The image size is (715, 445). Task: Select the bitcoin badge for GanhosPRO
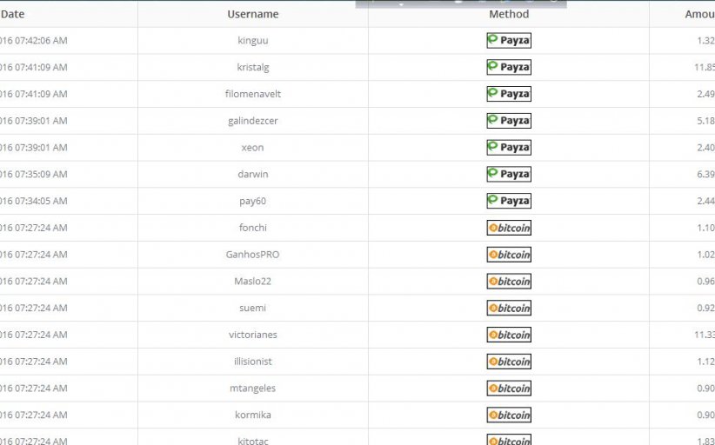[509, 255]
